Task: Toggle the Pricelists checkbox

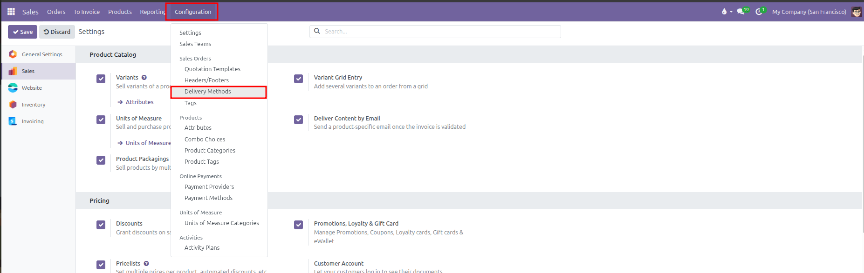Action: click(x=101, y=265)
